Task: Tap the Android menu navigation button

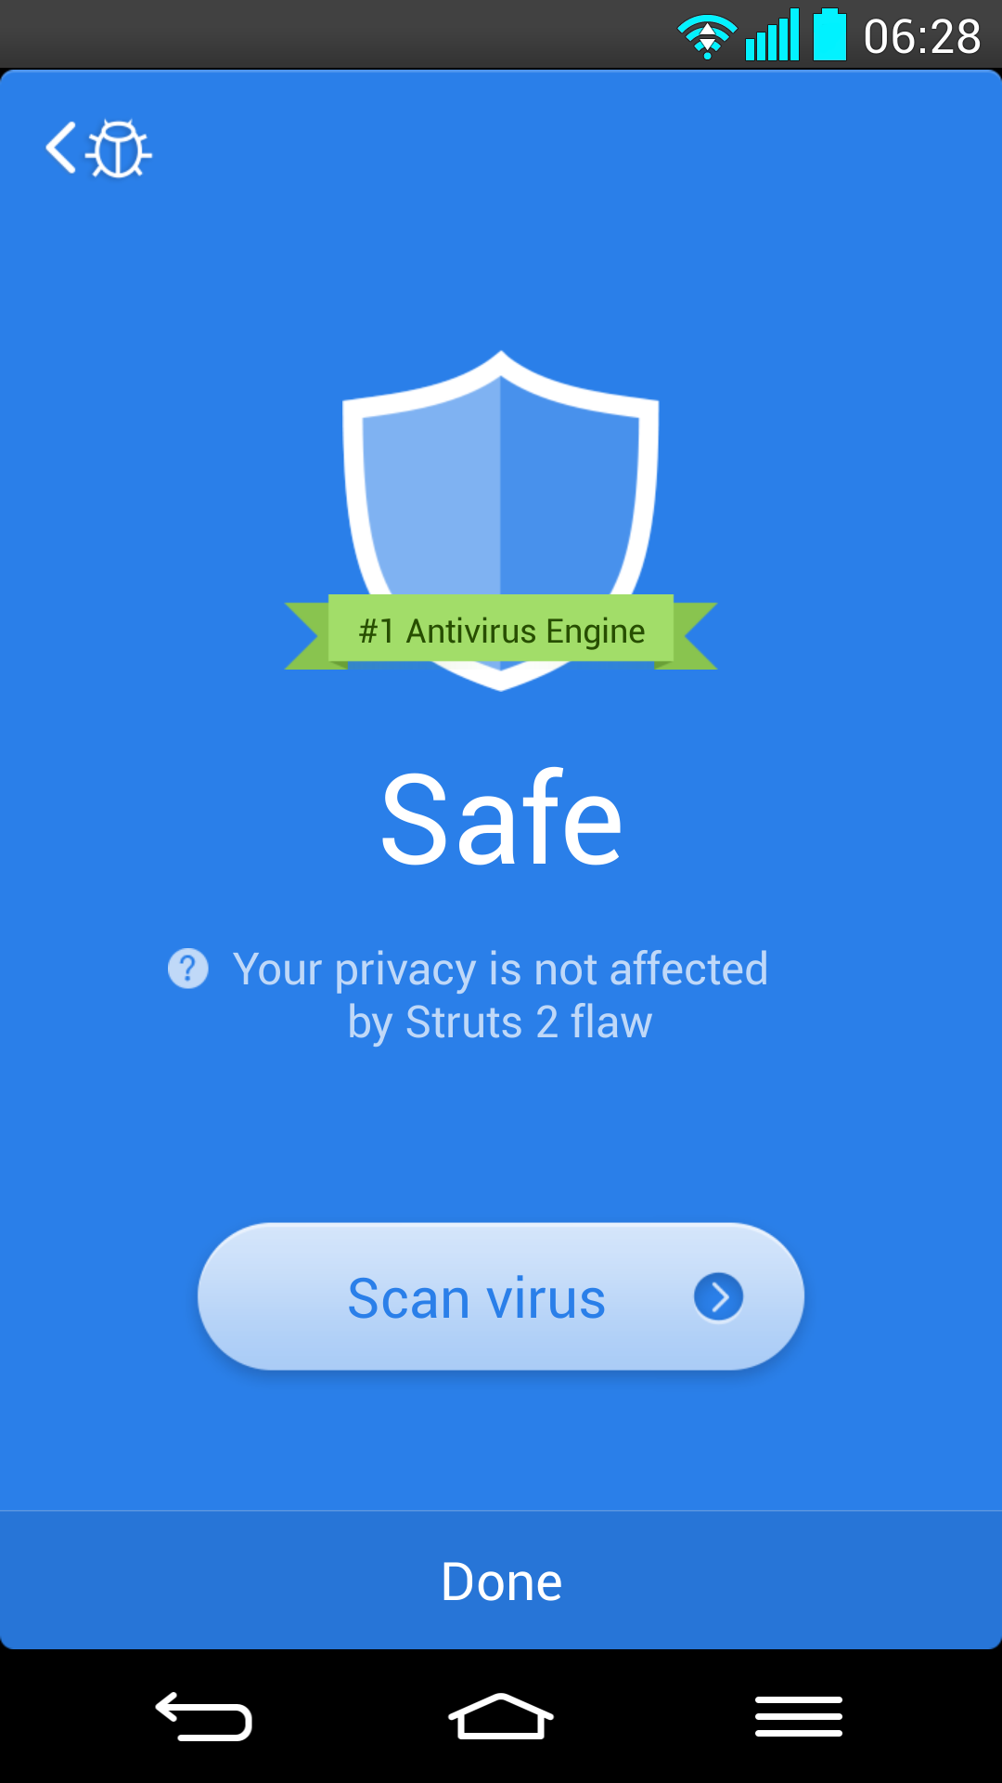Action: pos(799,1716)
